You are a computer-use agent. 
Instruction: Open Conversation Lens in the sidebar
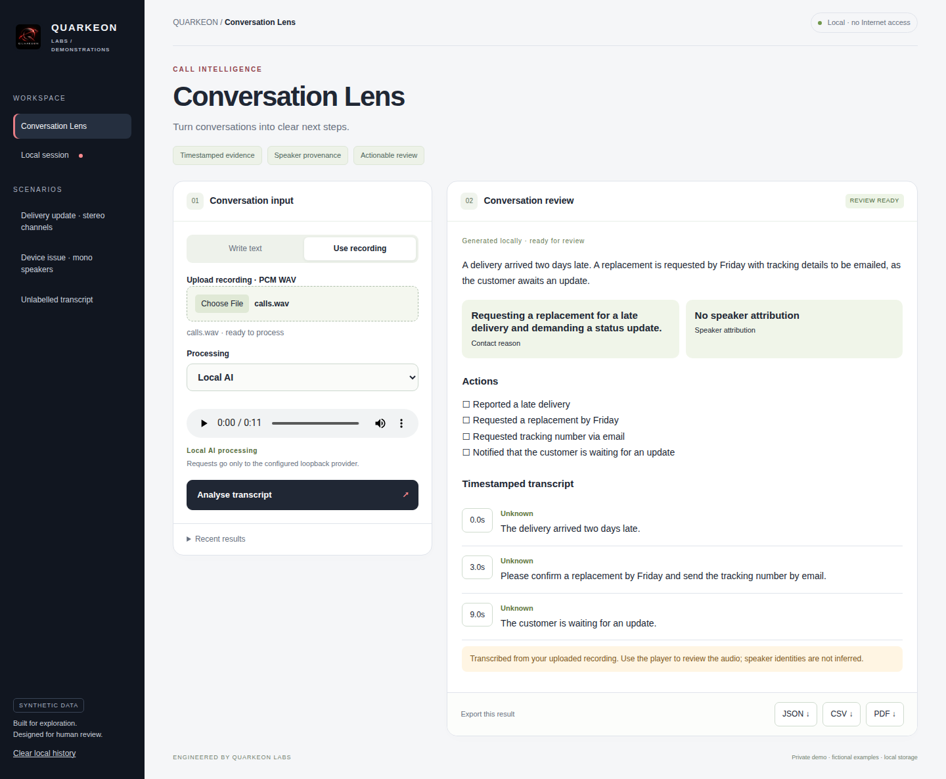tap(72, 126)
